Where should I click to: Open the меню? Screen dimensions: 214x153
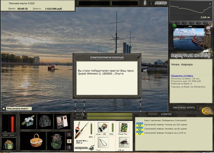[161, 3]
